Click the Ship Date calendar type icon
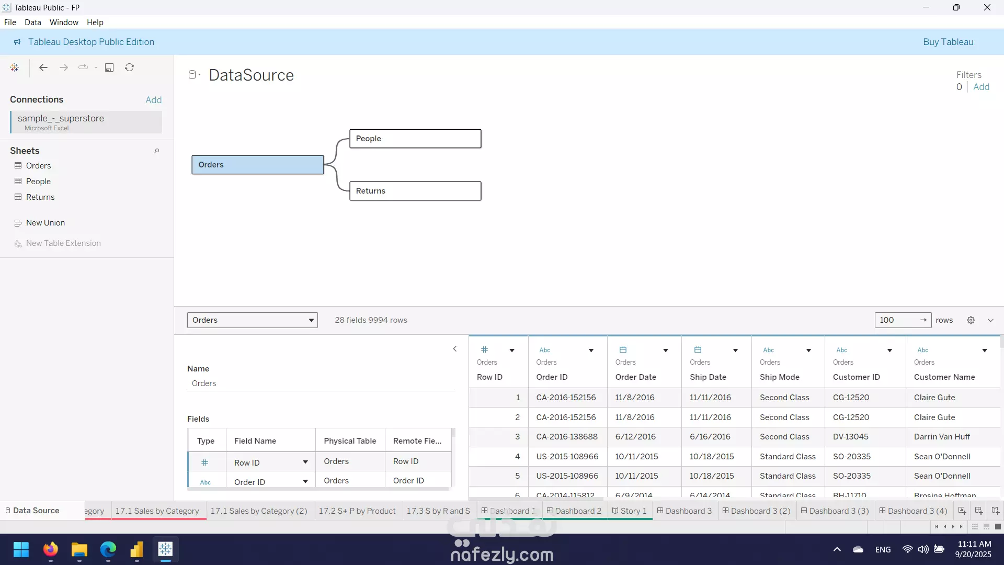This screenshot has height=565, width=1004. (x=698, y=349)
